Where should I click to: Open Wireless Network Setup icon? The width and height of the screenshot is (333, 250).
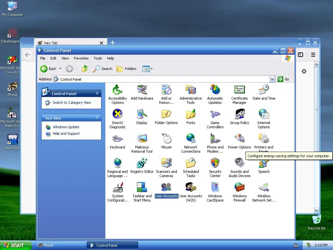[264, 192]
